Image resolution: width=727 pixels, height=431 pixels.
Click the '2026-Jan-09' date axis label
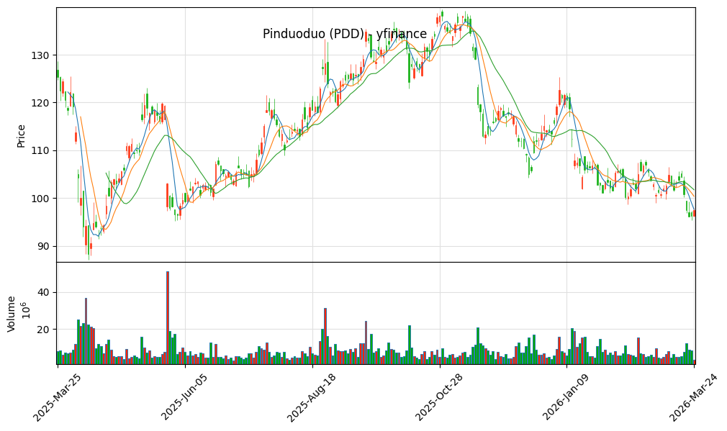point(566,397)
